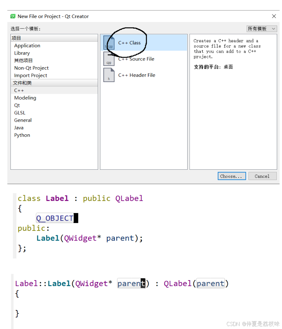Click Label::Label constructor definition name
Screen dimensions: 282x329
(43, 283)
